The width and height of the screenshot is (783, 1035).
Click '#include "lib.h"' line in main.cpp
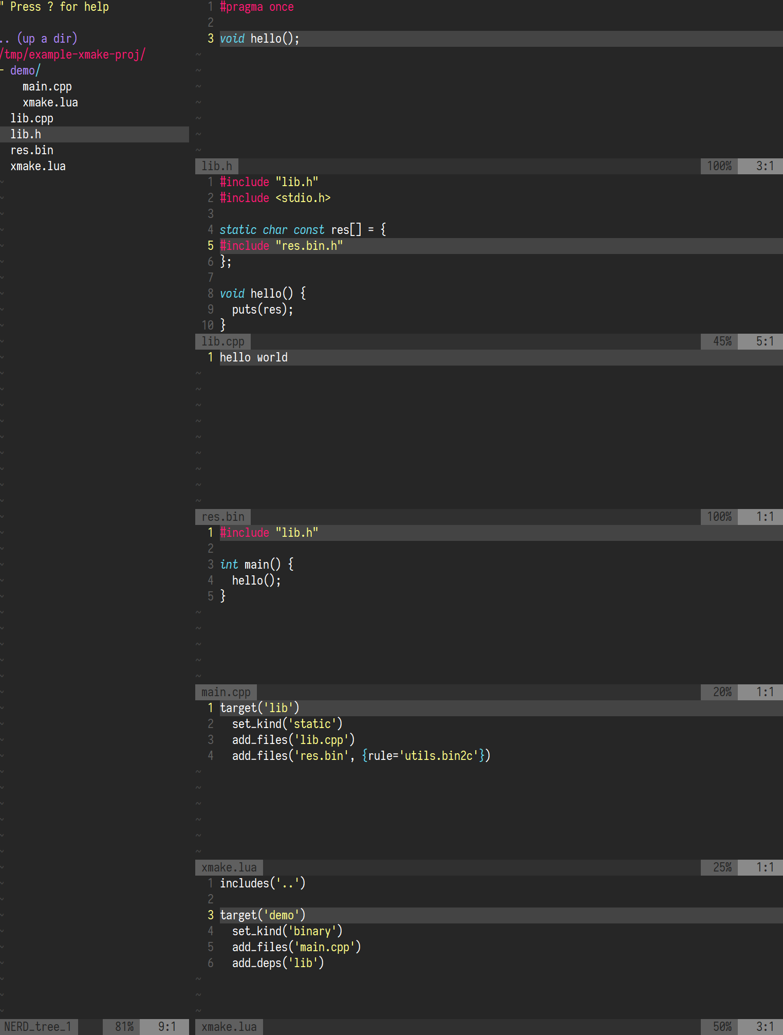(x=269, y=533)
